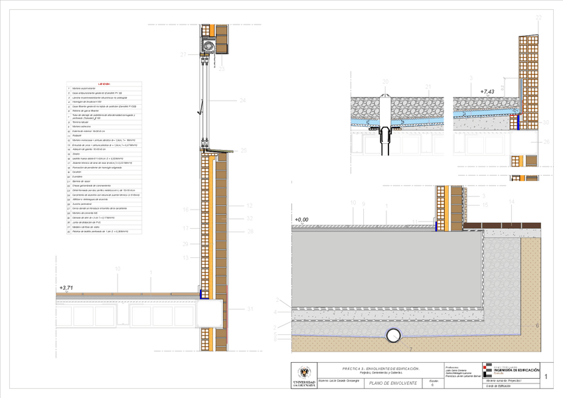Viewport: 563px width, 398px height.
Task: Click callout number 29 on wall section
Action: (x=185, y=244)
